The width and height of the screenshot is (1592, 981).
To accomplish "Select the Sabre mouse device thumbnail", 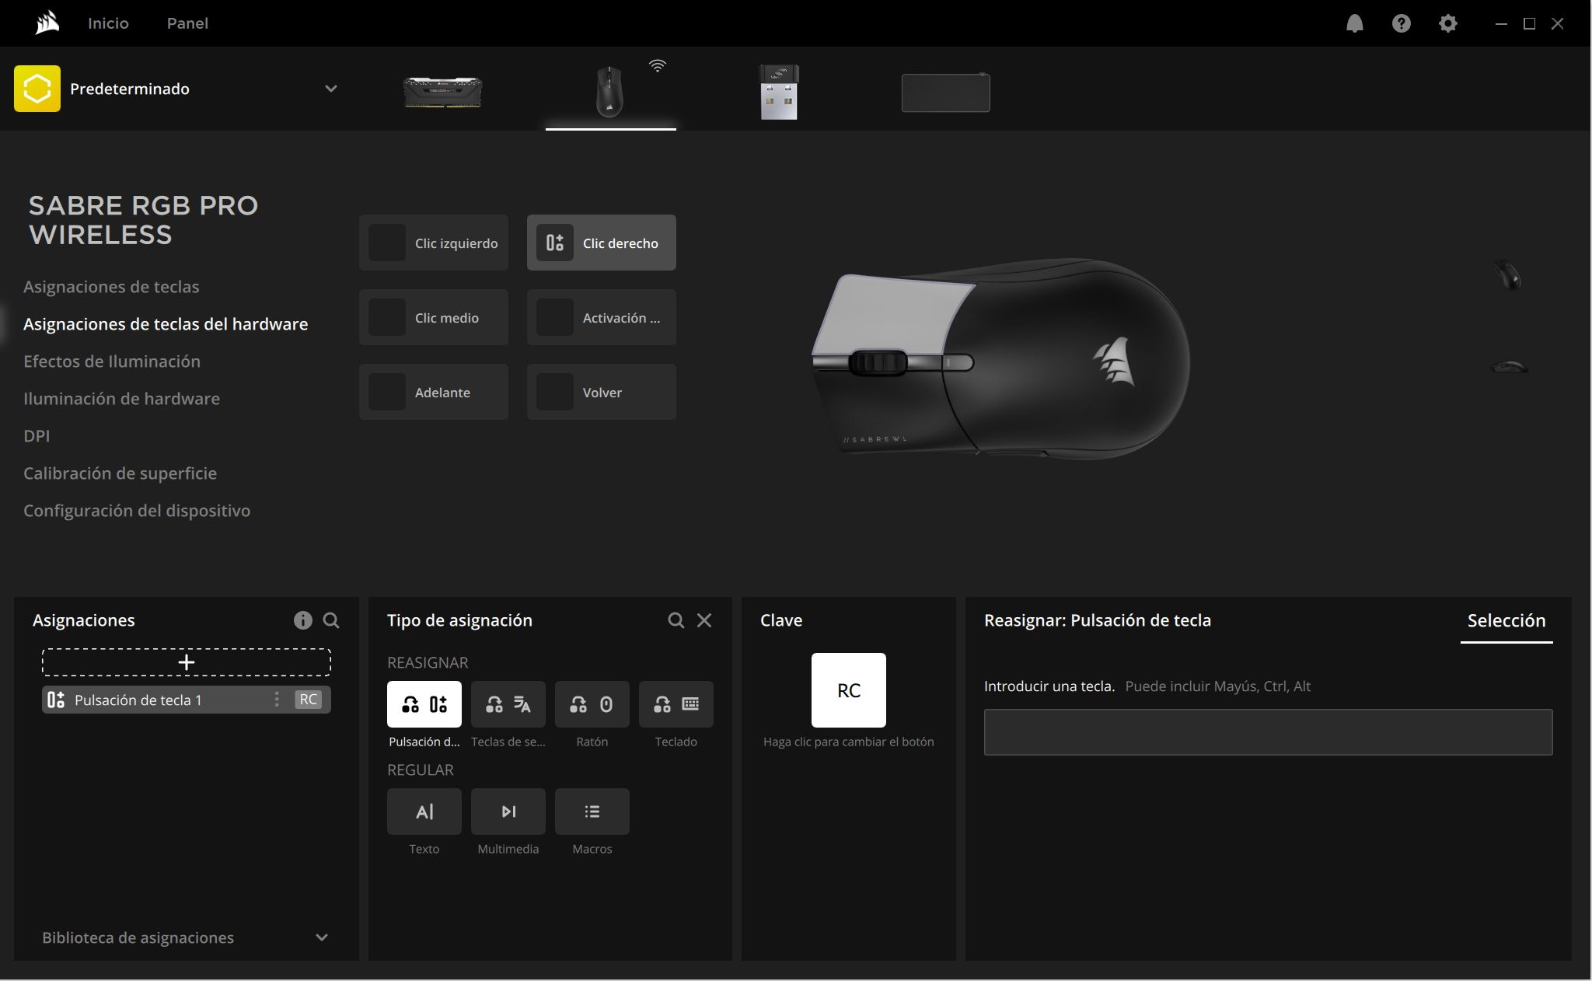I will [x=609, y=92].
